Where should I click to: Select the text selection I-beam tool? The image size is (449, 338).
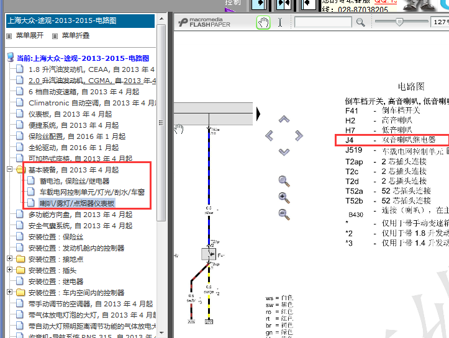[280, 22]
